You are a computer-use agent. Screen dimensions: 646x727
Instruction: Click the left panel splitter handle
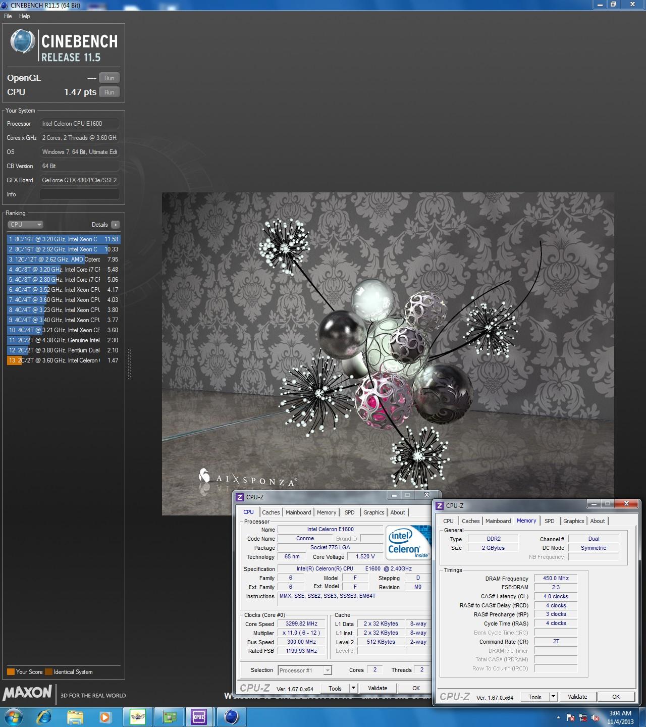[129, 363]
